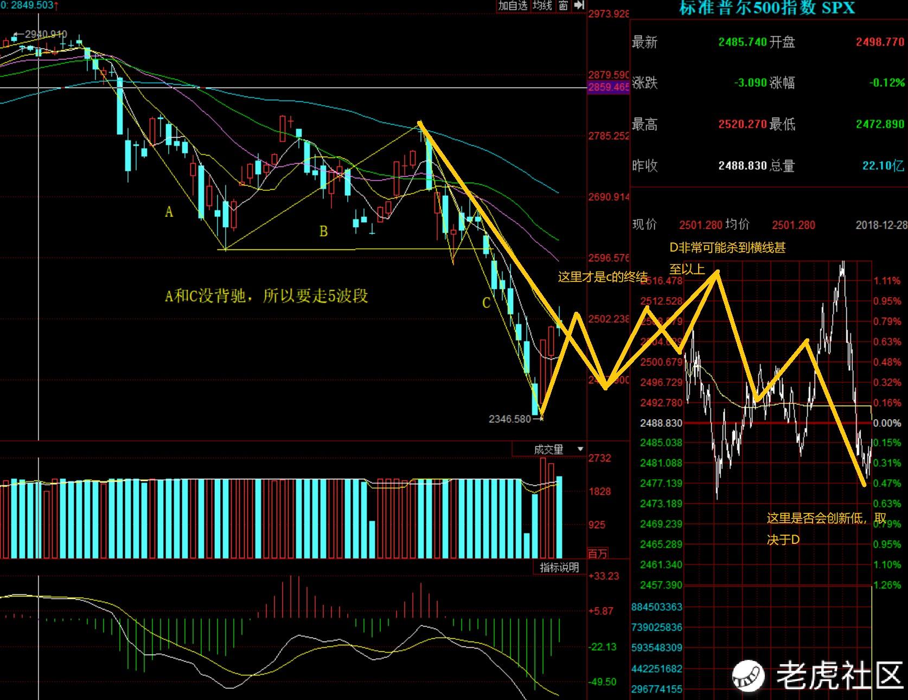Click the top-left value 2849.503
The image size is (908, 700).
click(x=31, y=5)
